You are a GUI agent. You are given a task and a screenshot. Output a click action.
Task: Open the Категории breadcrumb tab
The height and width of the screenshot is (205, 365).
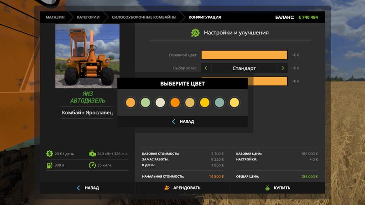coord(88,17)
